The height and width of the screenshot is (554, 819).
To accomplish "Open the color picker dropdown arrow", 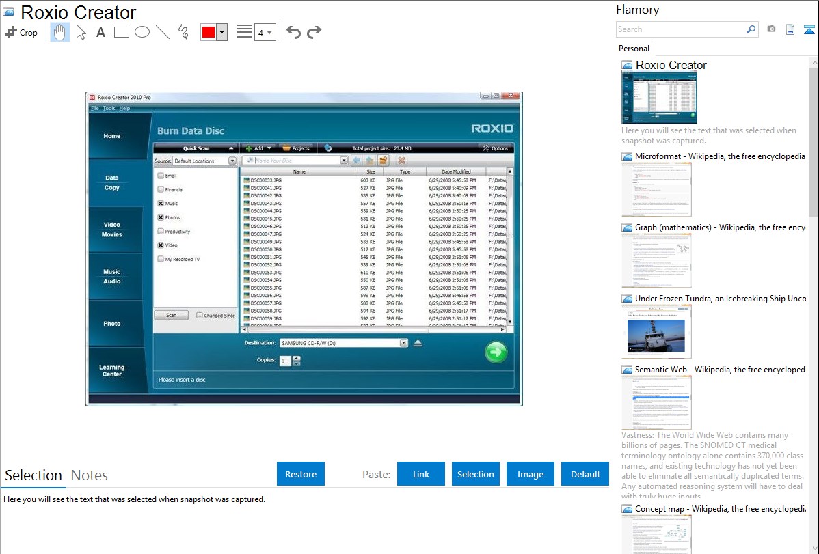I will tap(221, 32).
